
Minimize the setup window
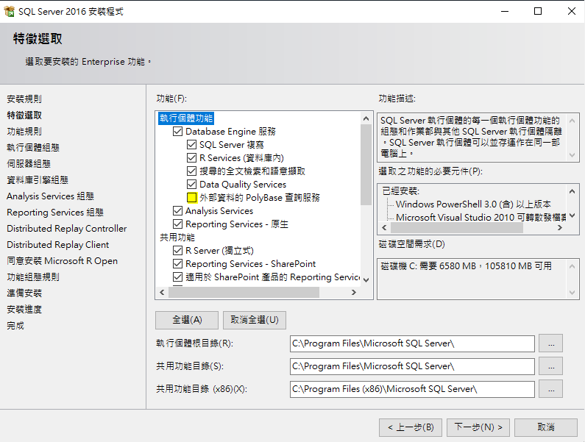[x=505, y=11]
